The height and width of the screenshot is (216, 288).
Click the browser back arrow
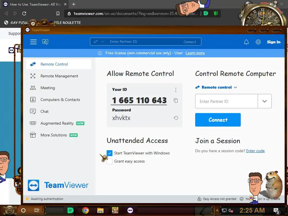(x=6, y=13)
